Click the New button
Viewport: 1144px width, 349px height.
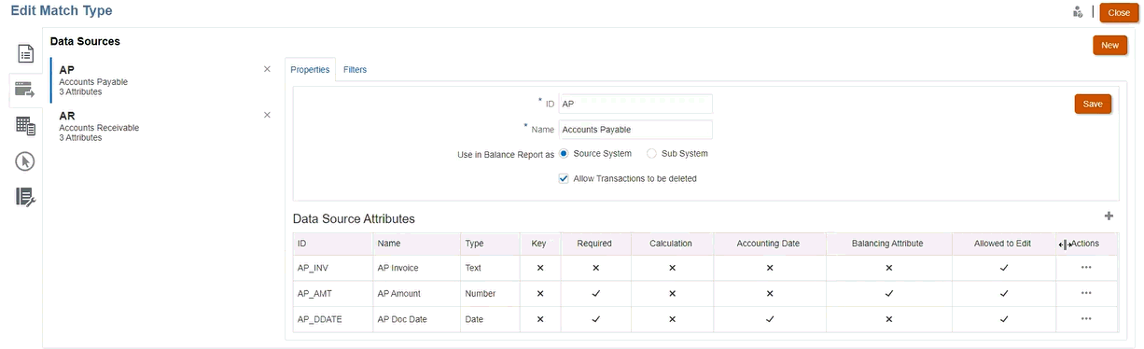point(1109,45)
